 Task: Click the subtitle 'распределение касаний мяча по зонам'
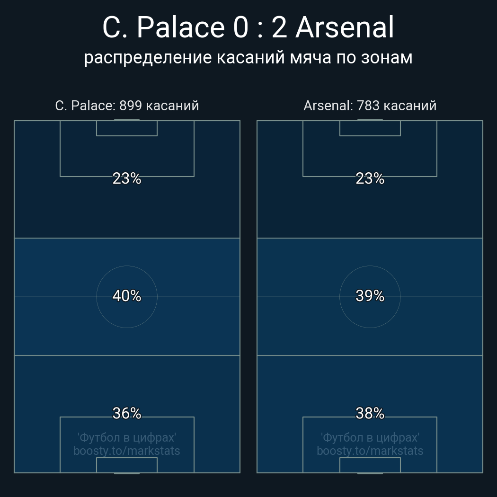248,57
